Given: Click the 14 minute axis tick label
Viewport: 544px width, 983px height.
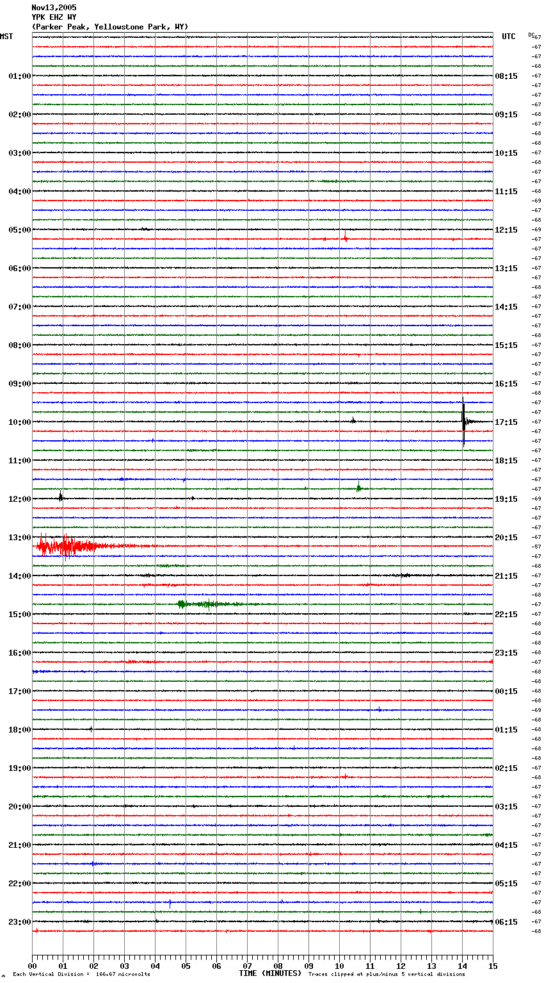Looking at the screenshot, I should pos(462,966).
